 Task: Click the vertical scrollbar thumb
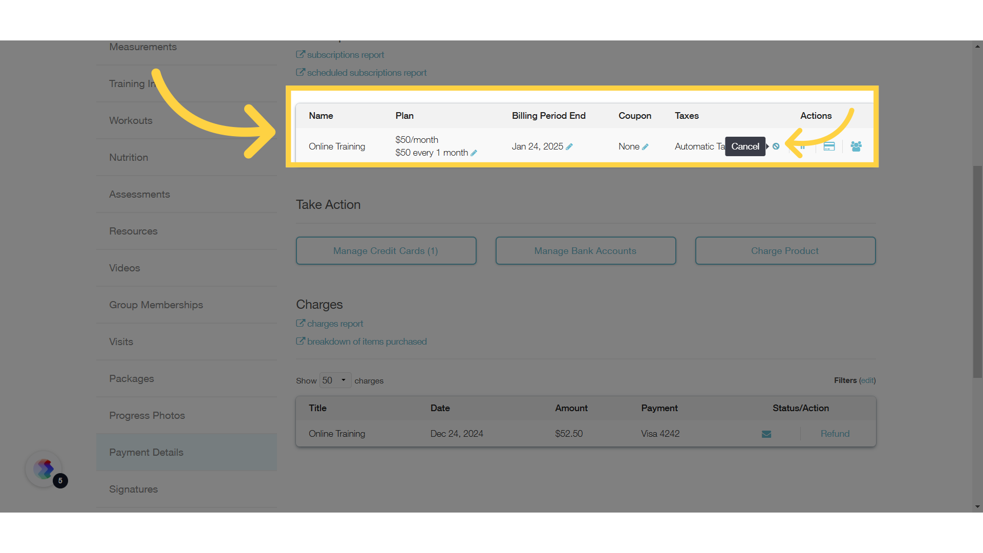(978, 271)
